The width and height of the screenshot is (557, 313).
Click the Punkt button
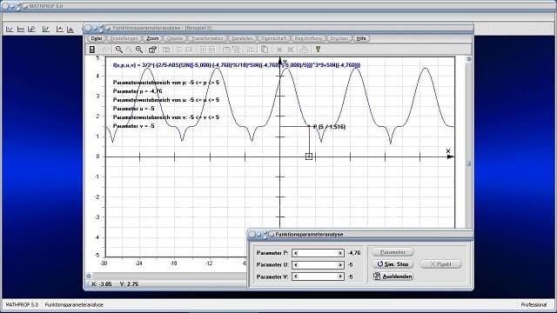click(440, 264)
